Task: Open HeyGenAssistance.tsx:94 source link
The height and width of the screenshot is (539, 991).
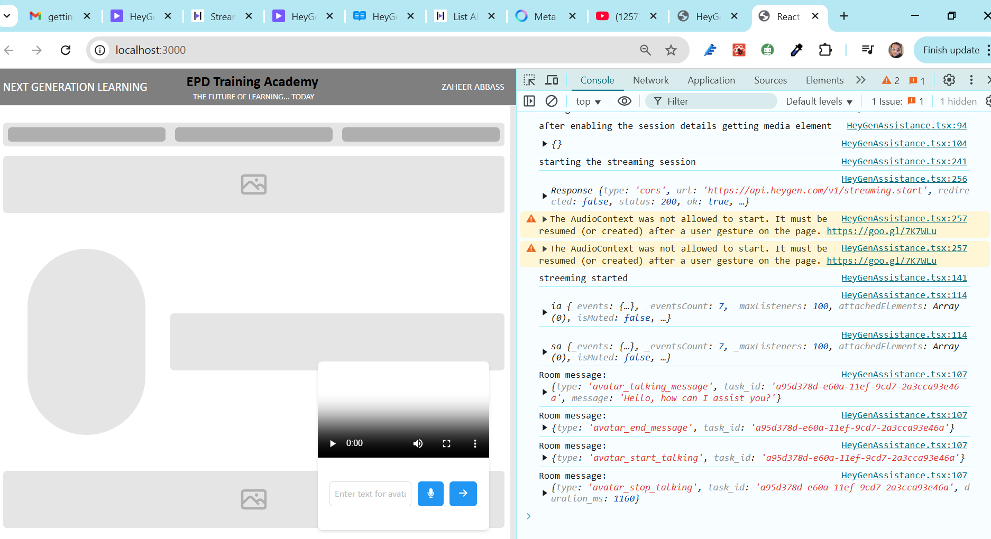Action: [907, 126]
